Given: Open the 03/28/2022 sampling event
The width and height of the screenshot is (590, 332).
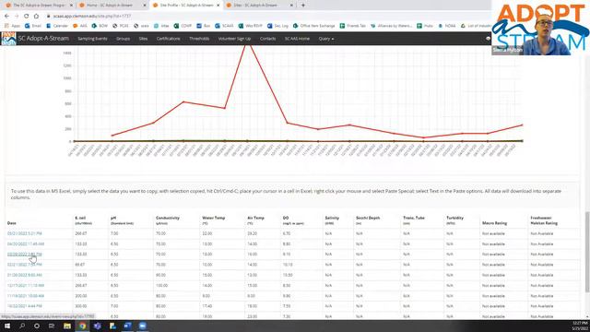Looking at the screenshot, I should tap(25, 255).
